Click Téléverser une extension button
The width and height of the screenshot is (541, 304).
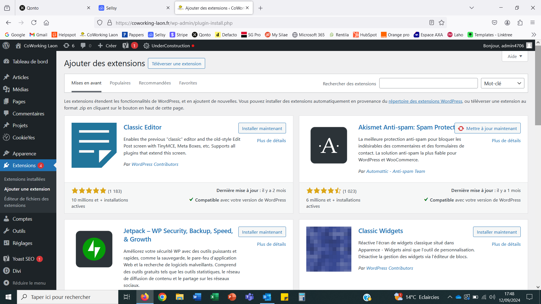pyautogui.click(x=176, y=64)
